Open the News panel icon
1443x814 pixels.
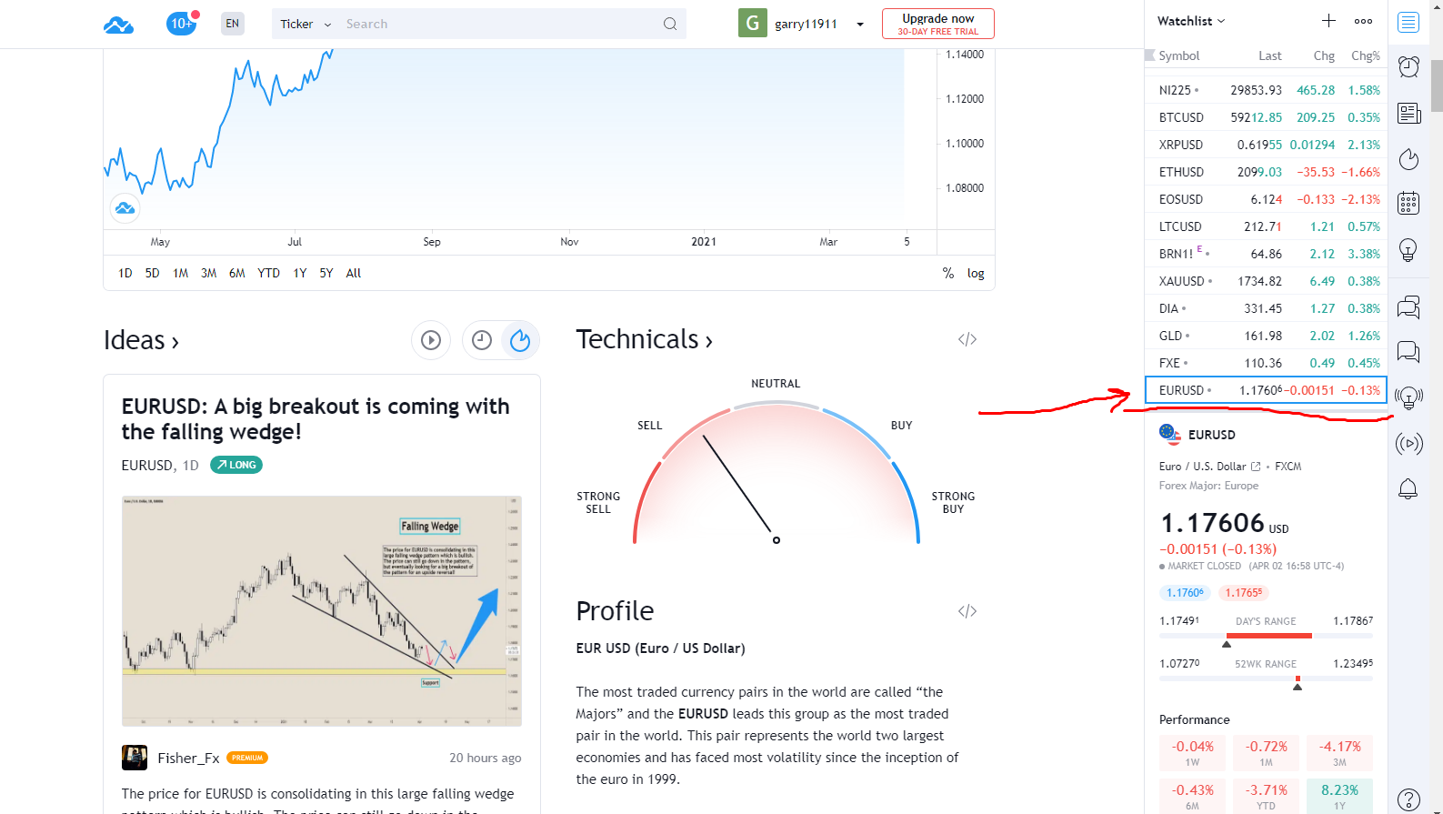(1408, 113)
